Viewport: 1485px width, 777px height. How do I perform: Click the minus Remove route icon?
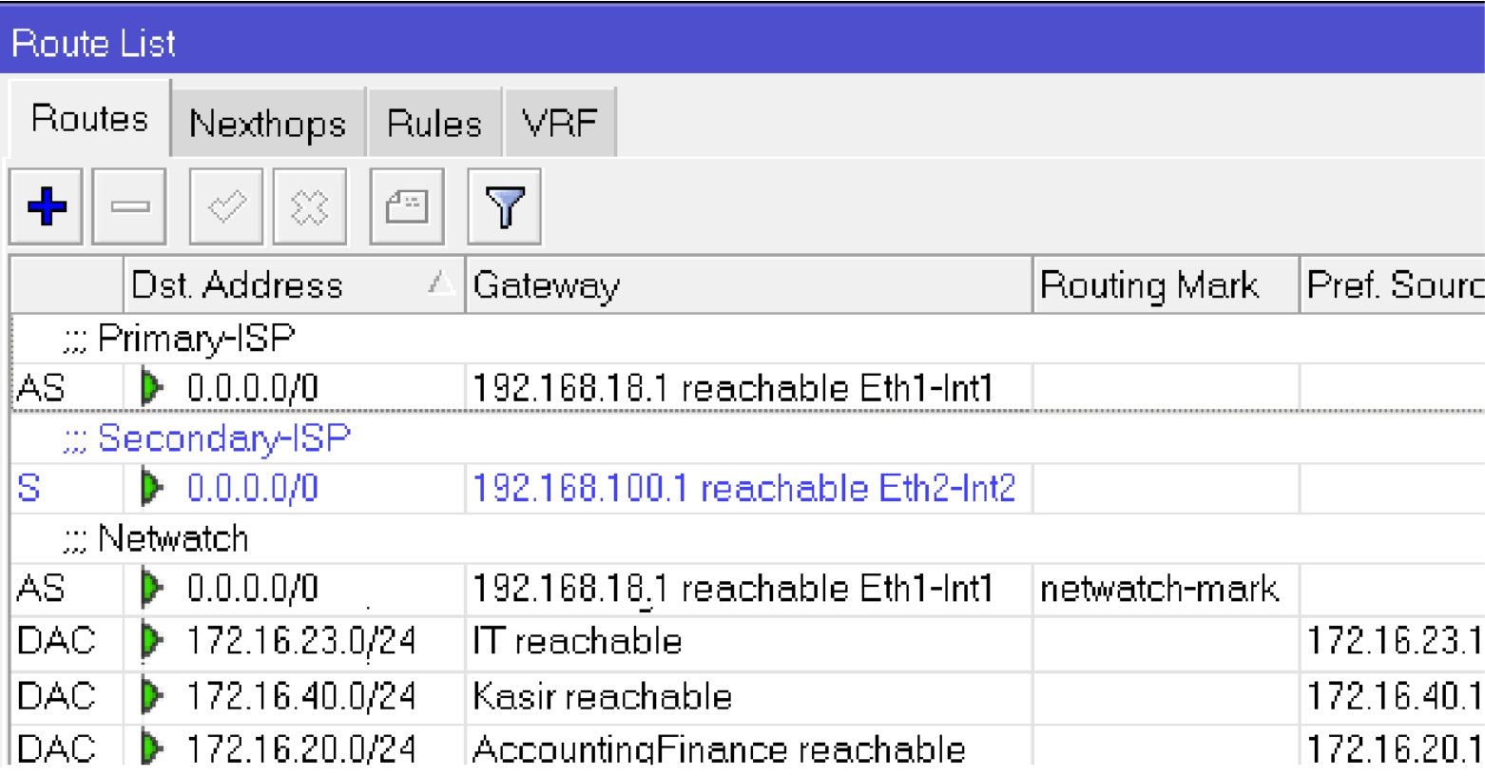(x=129, y=206)
